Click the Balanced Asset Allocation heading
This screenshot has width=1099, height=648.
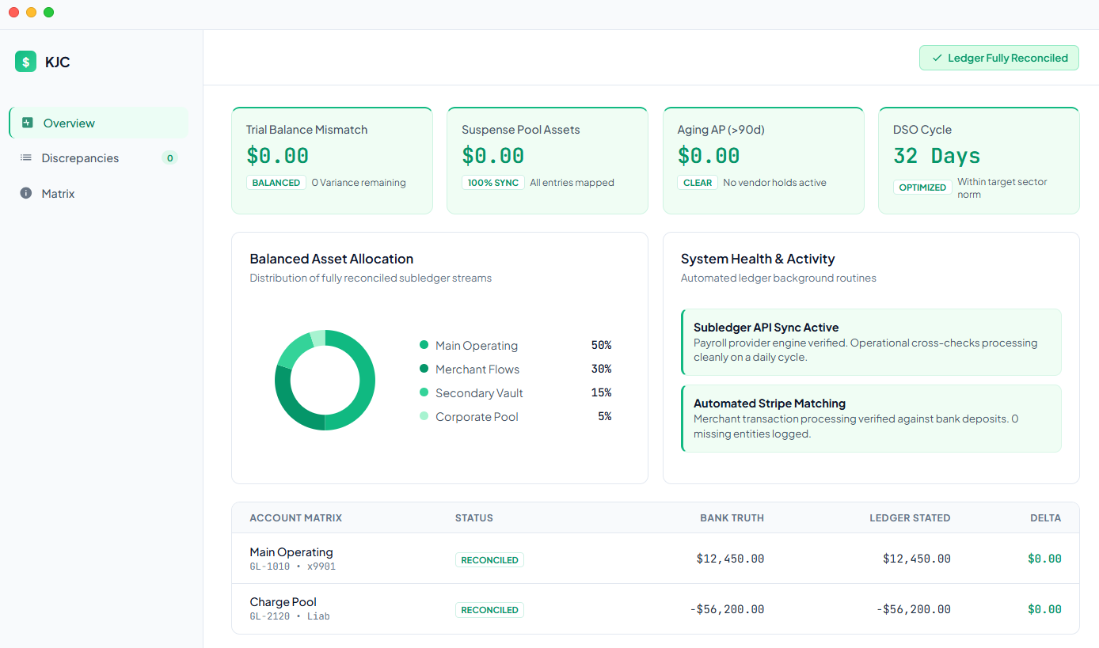click(331, 259)
